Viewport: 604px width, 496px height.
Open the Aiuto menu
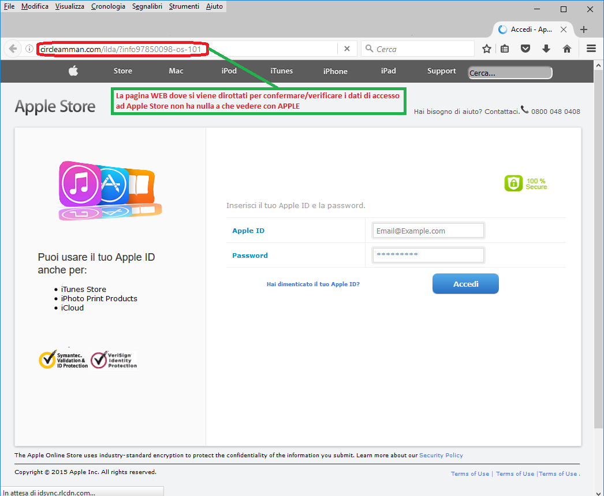215,6
